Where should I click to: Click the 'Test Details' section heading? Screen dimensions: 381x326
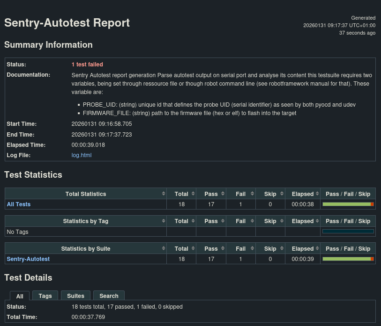click(x=28, y=278)
